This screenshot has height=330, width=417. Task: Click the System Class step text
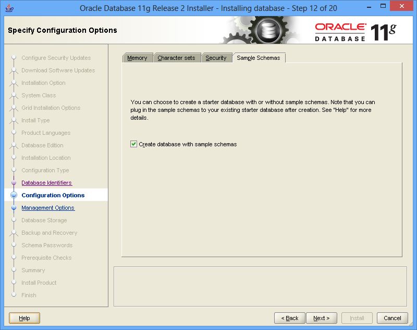pyautogui.click(x=39, y=95)
